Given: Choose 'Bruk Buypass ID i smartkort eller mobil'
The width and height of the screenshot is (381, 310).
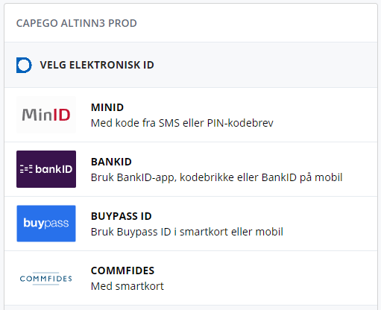Looking at the screenshot, I should point(187,232).
